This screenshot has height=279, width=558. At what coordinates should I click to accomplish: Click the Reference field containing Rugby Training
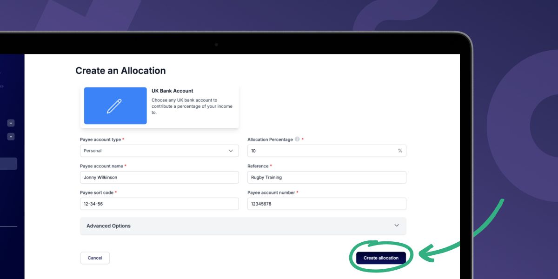pos(326,177)
